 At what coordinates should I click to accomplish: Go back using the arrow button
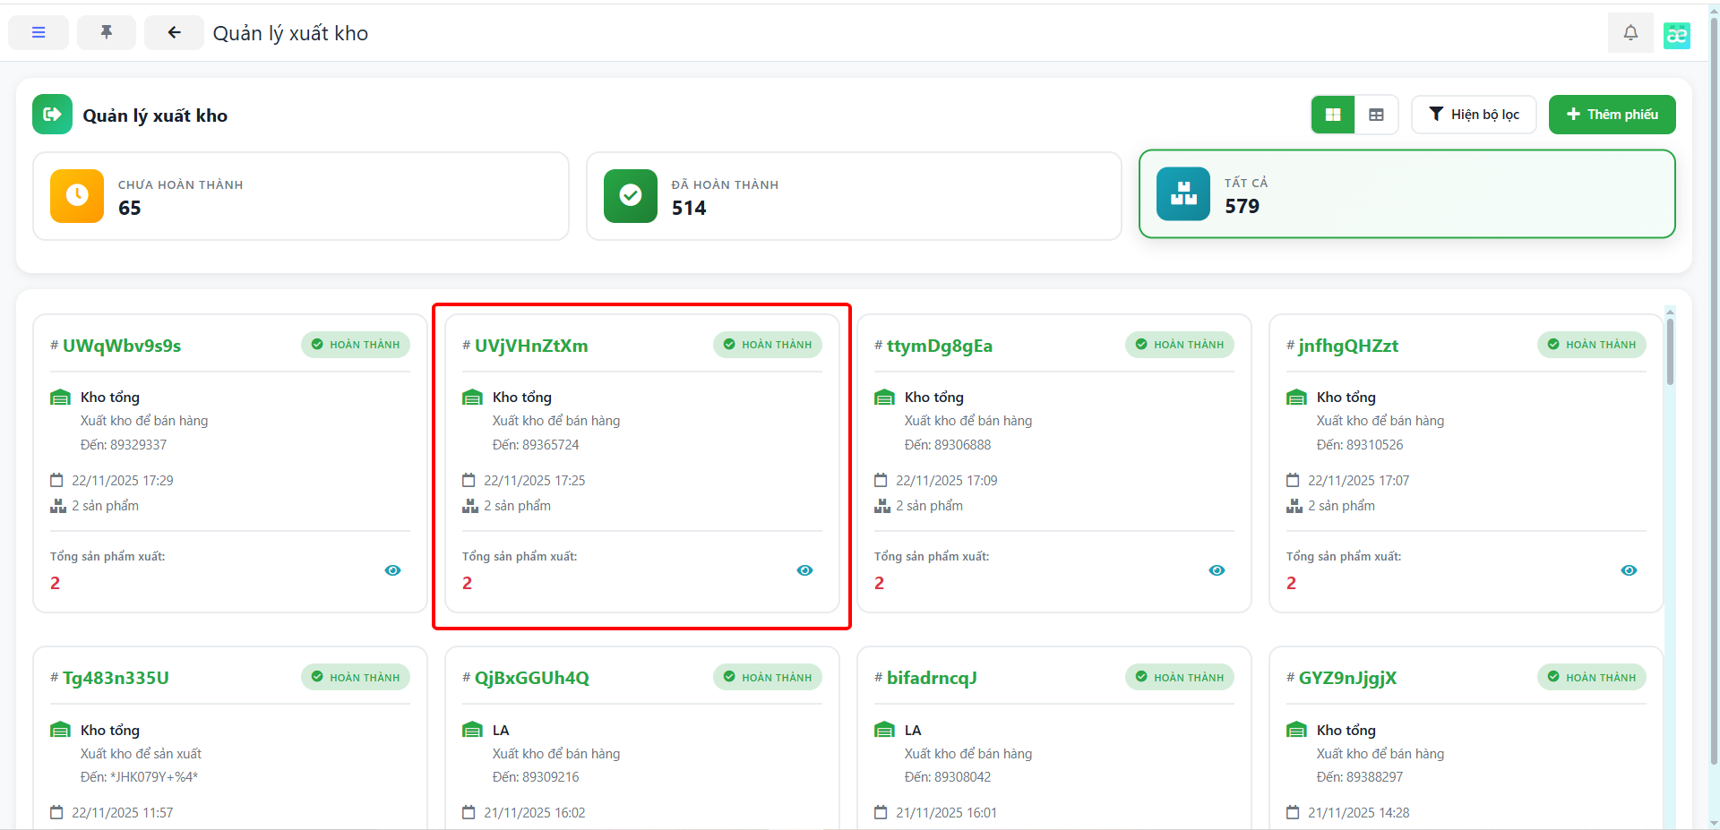point(174,32)
